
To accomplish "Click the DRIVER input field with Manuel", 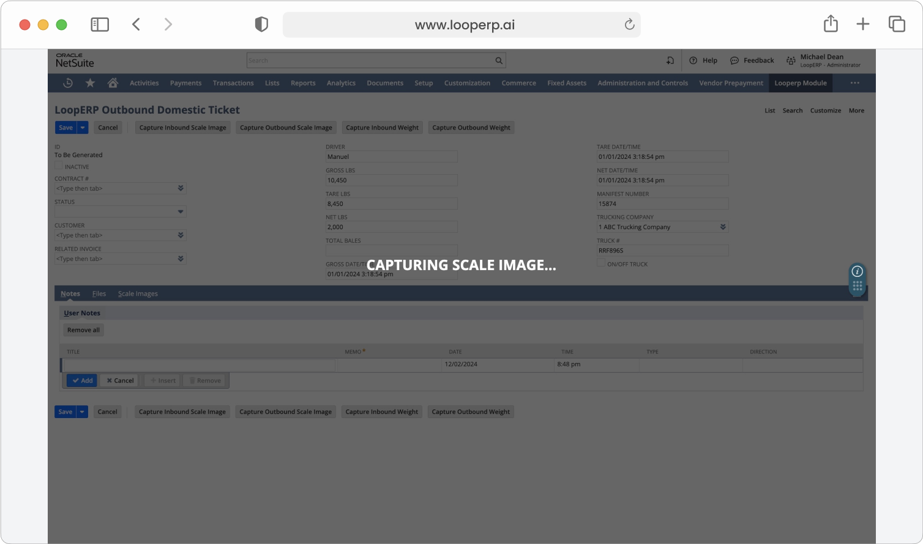I will coord(392,156).
